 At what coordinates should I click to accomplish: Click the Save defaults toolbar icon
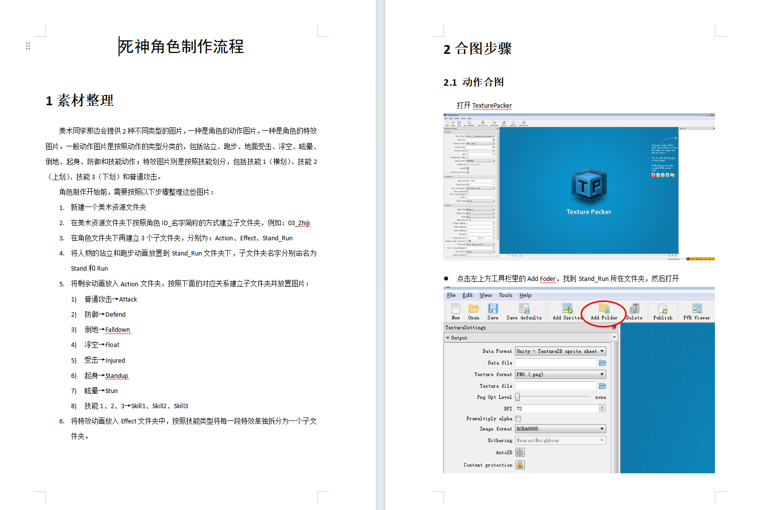point(524,309)
